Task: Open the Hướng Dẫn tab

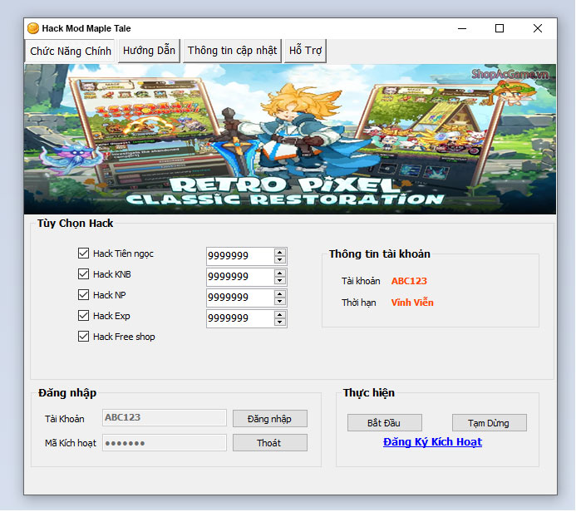Action: tap(149, 51)
